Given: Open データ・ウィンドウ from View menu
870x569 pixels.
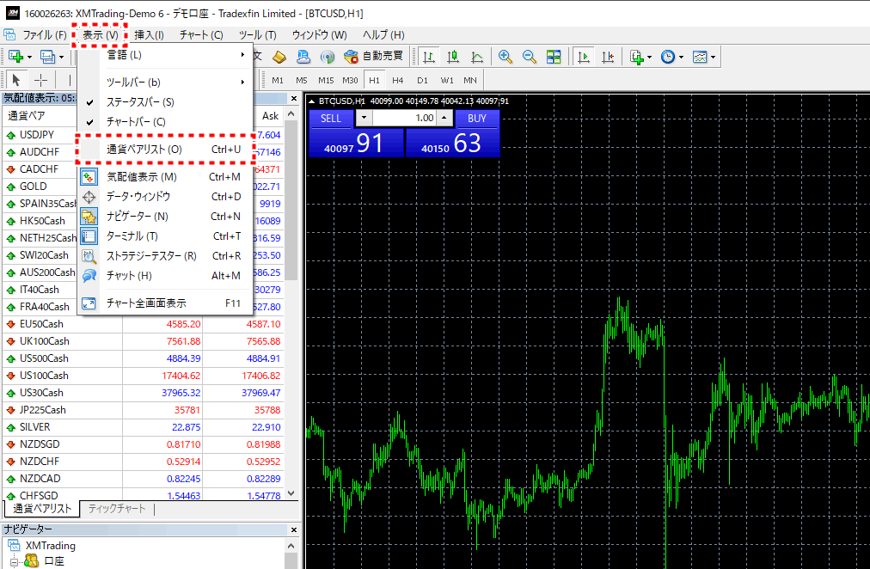Looking at the screenshot, I should tap(165, 197).
